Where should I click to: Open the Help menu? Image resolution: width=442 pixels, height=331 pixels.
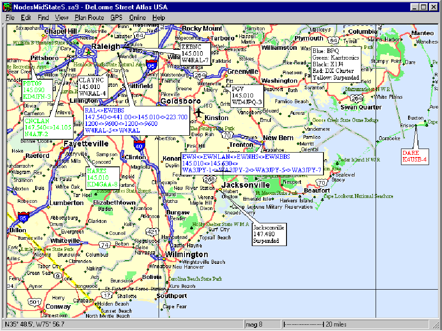tap(159, 18)
